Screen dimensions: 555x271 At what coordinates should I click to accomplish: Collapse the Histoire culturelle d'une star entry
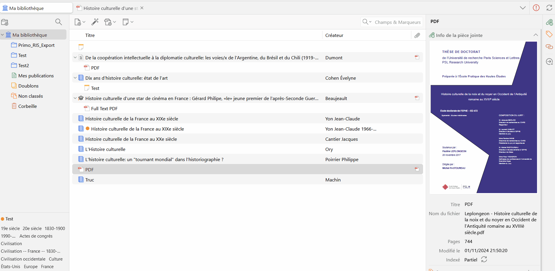tap(75, 98)
